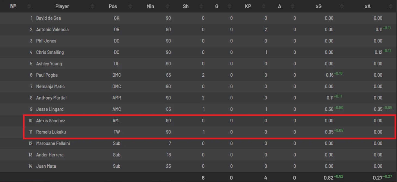
Task: Sort table by № column arrows
Action: pyautogui.click(x=29, y=6)
